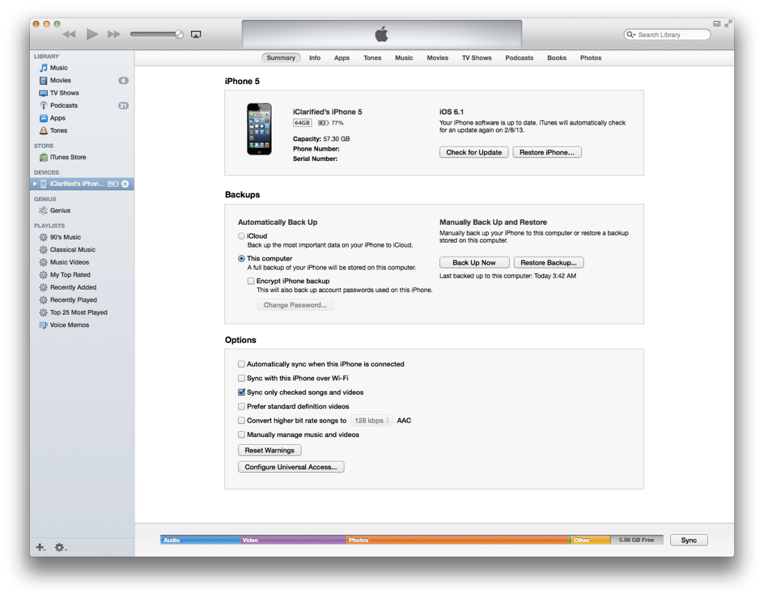Switch to the Photos tab
The height and width of the screenshot is (598, 764).
590,58
